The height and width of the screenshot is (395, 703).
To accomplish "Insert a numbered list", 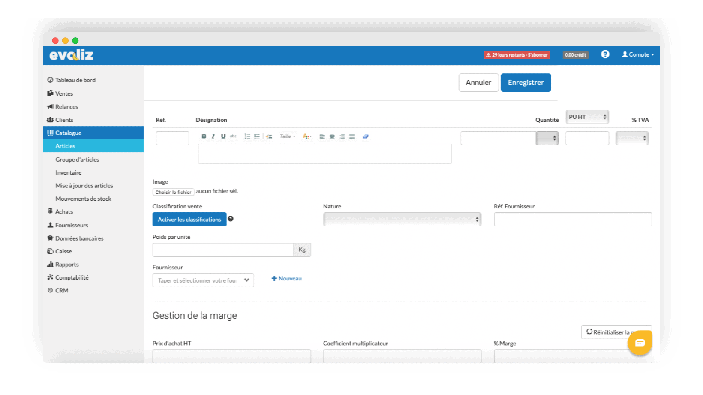I will 247,136.
